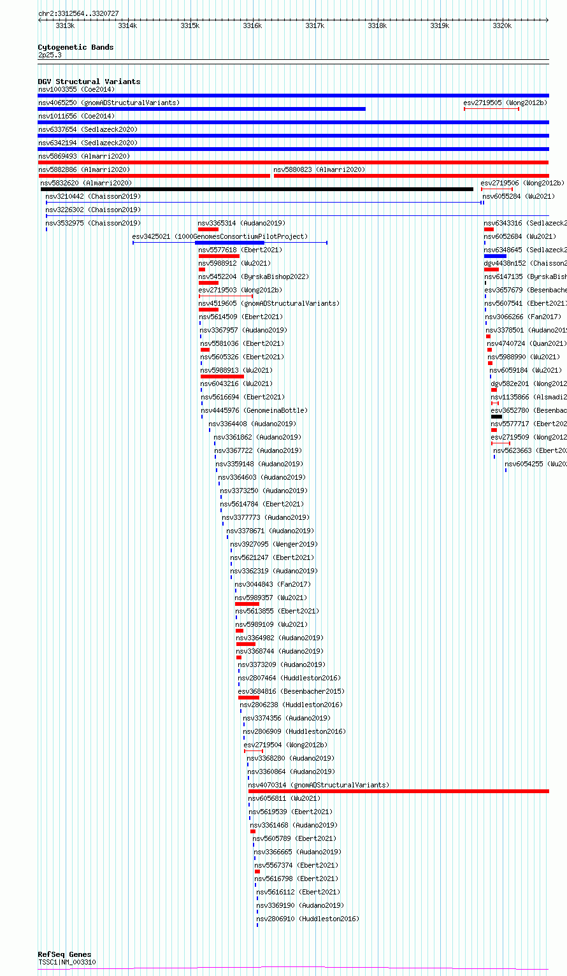
Task: Open nsv6054255 Wu variant
Action: 535,464
